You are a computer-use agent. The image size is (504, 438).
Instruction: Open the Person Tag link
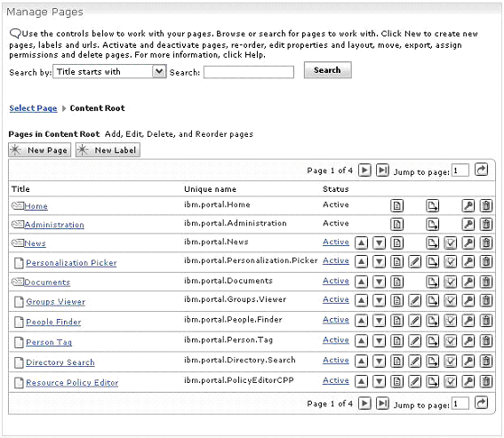(x=49, y=342)
